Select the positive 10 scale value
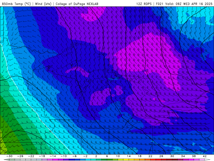Screen dimensions: 214x161 118,156
